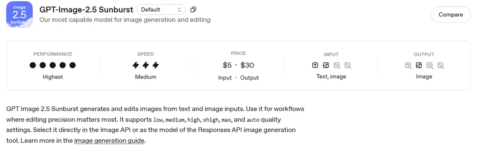Click the 'Medium' speed label
The height and width of the screenshot is (165, 481).
pyautogui.click(x=146, y=77)
